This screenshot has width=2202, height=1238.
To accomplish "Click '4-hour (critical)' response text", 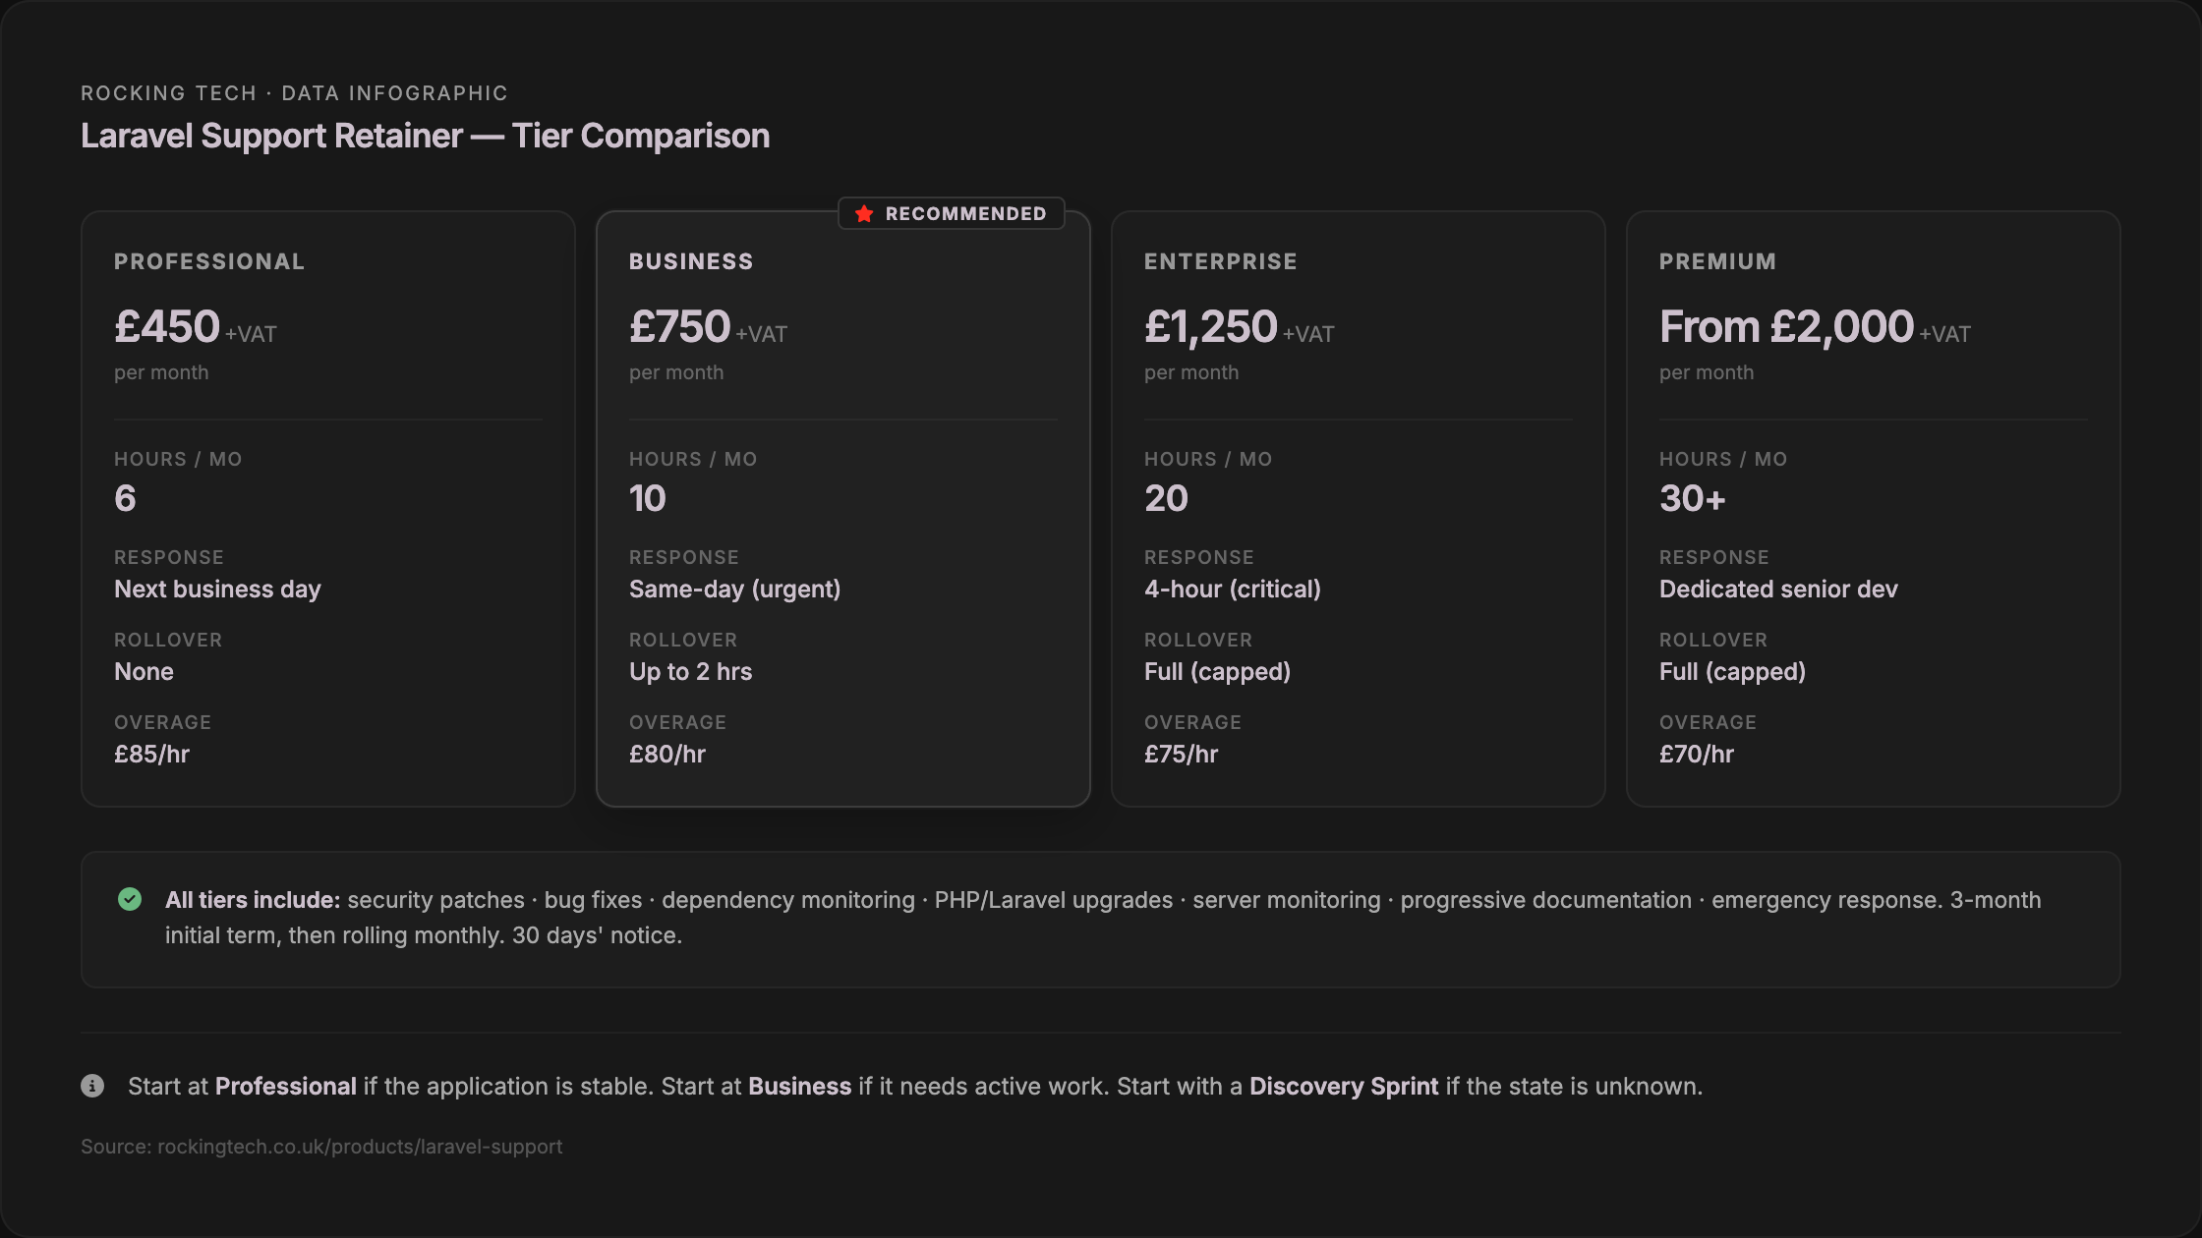I will tap(1233, 589).
